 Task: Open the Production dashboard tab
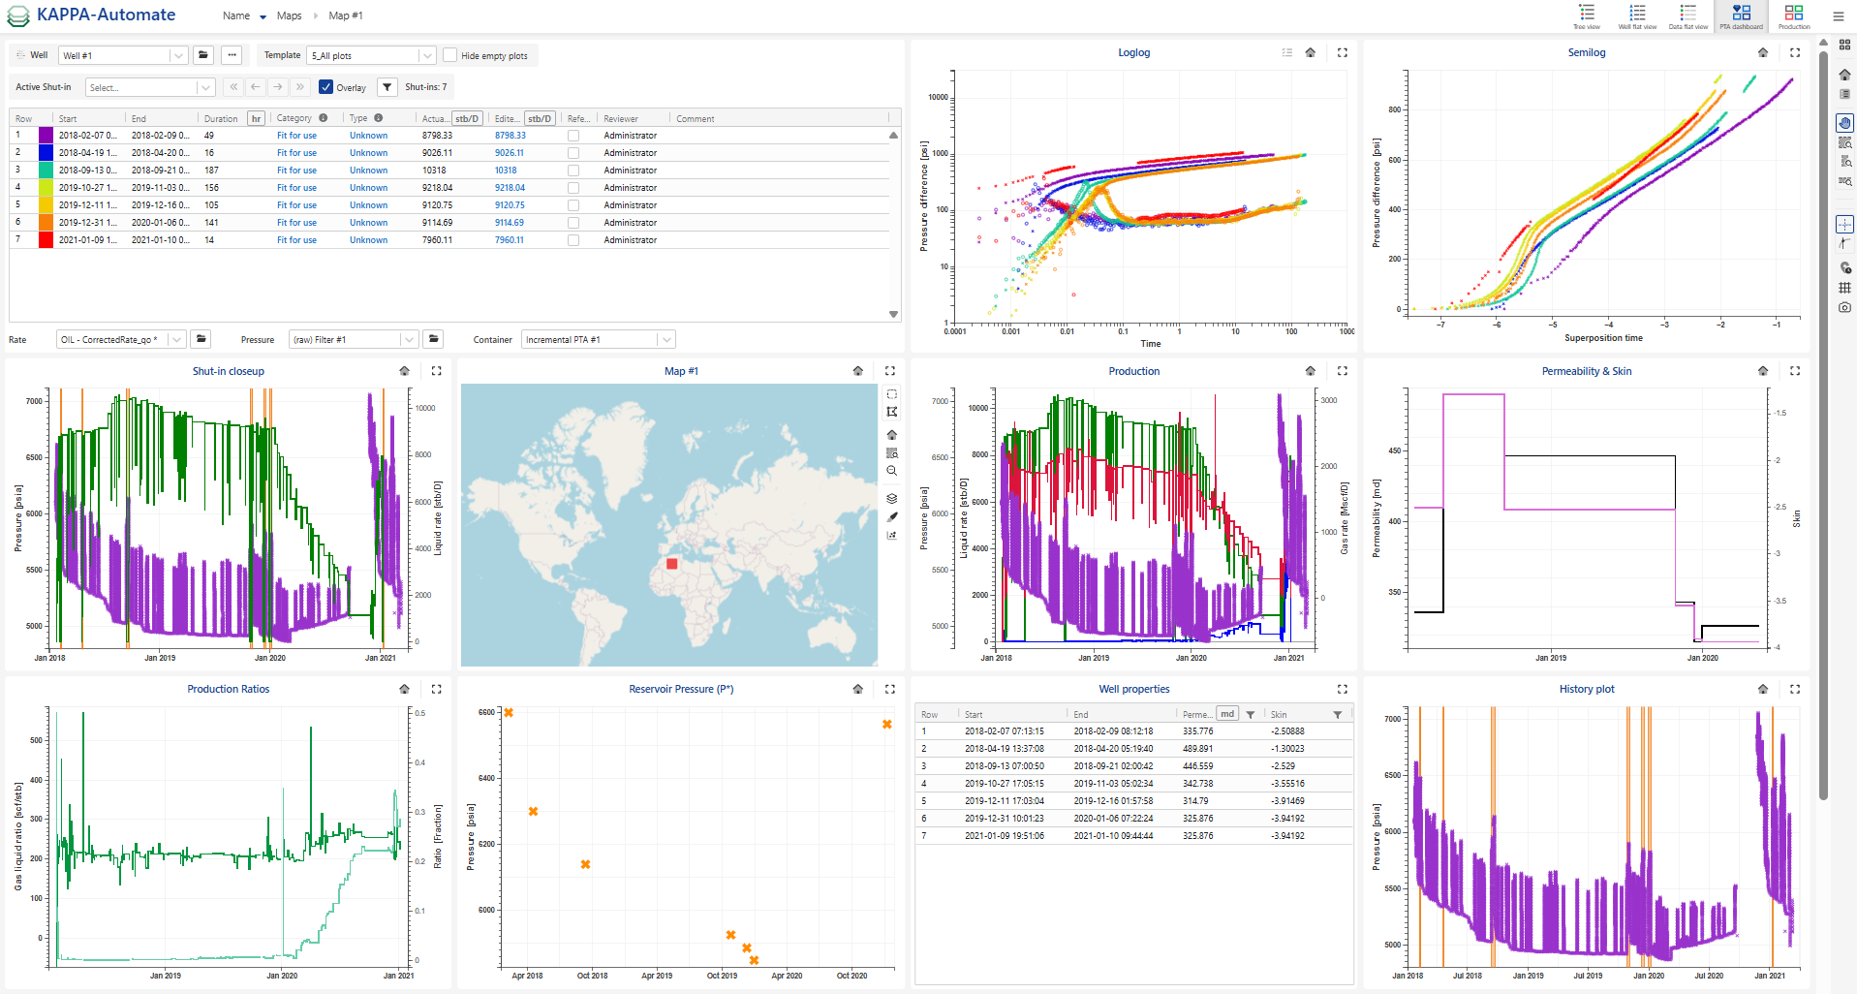[1793, 16]
